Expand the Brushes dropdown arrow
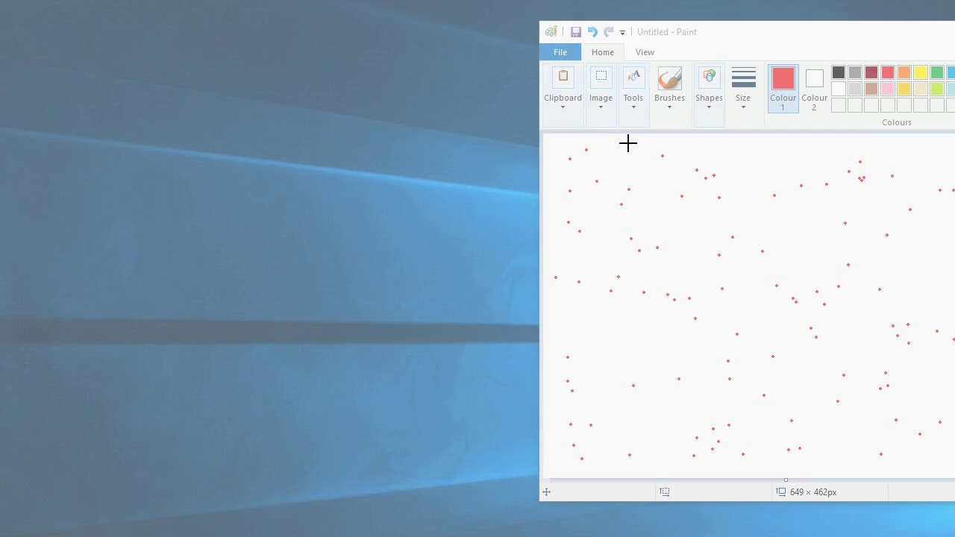The width and height of the screenshot is (955, 537). [669, 107]
